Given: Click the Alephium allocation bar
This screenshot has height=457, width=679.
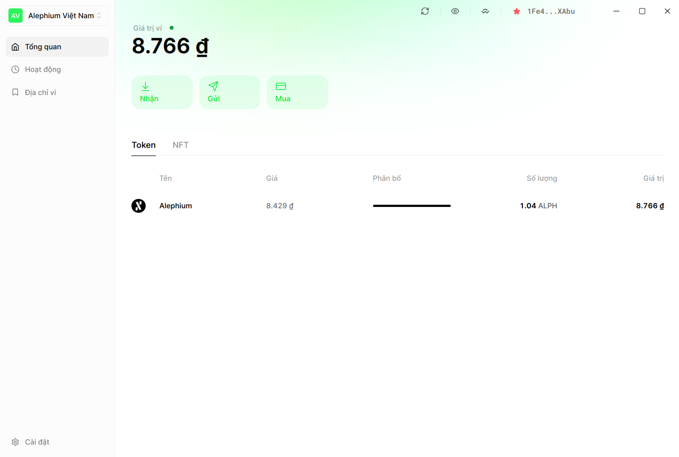Looking at the screenshot, I should tap(412, 206).
